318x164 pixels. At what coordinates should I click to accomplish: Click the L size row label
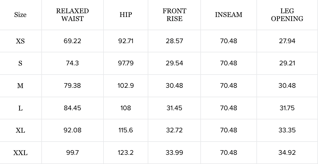tap(20, 108)
